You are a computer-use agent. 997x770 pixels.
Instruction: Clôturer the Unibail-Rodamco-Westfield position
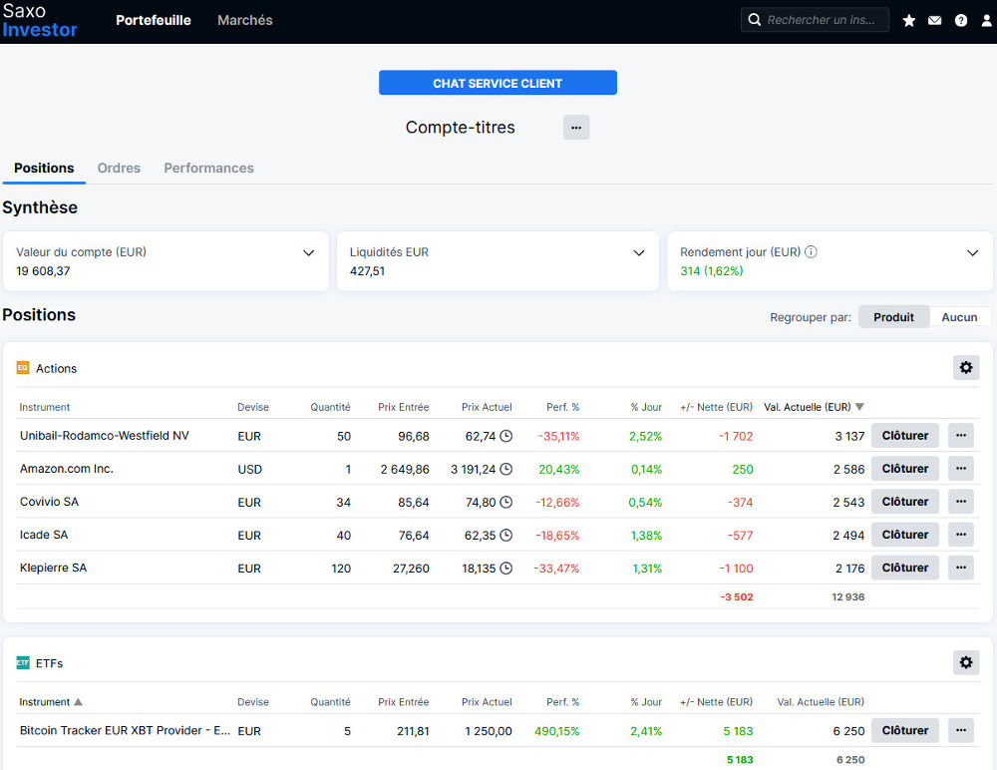click(905, 436)
